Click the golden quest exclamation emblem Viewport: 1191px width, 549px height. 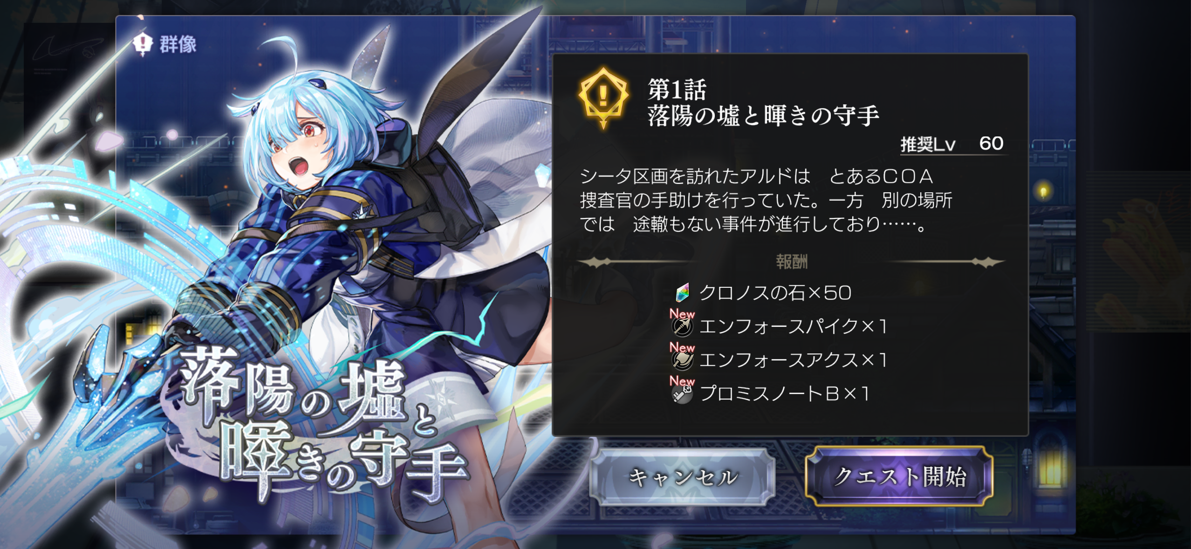pos(603,98)
